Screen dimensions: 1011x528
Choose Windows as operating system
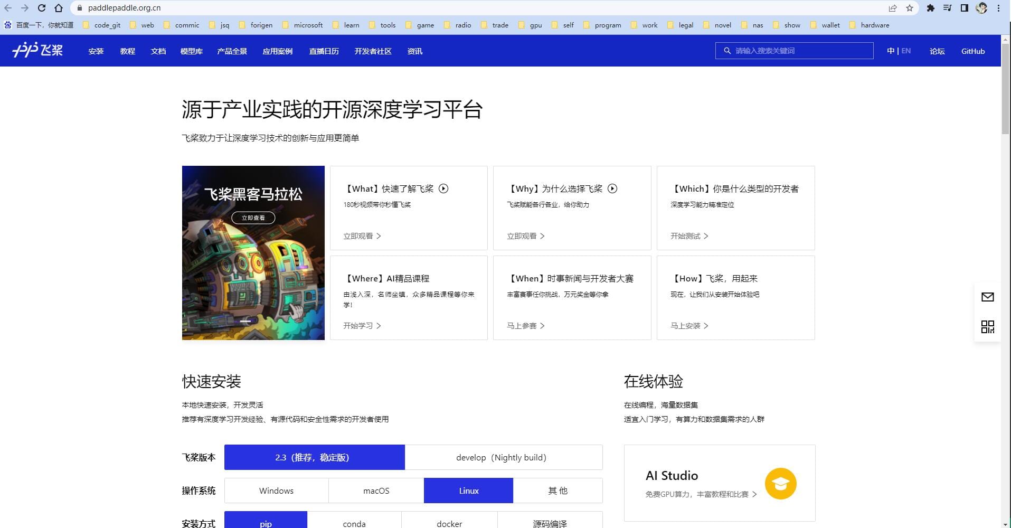[276, 491]
